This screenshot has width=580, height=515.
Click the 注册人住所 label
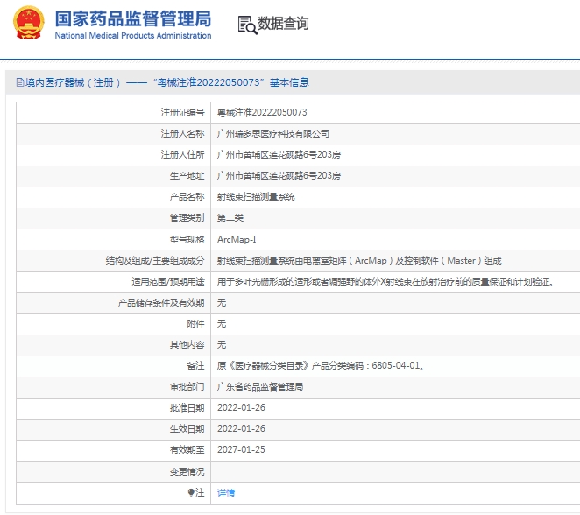point(183,154)
